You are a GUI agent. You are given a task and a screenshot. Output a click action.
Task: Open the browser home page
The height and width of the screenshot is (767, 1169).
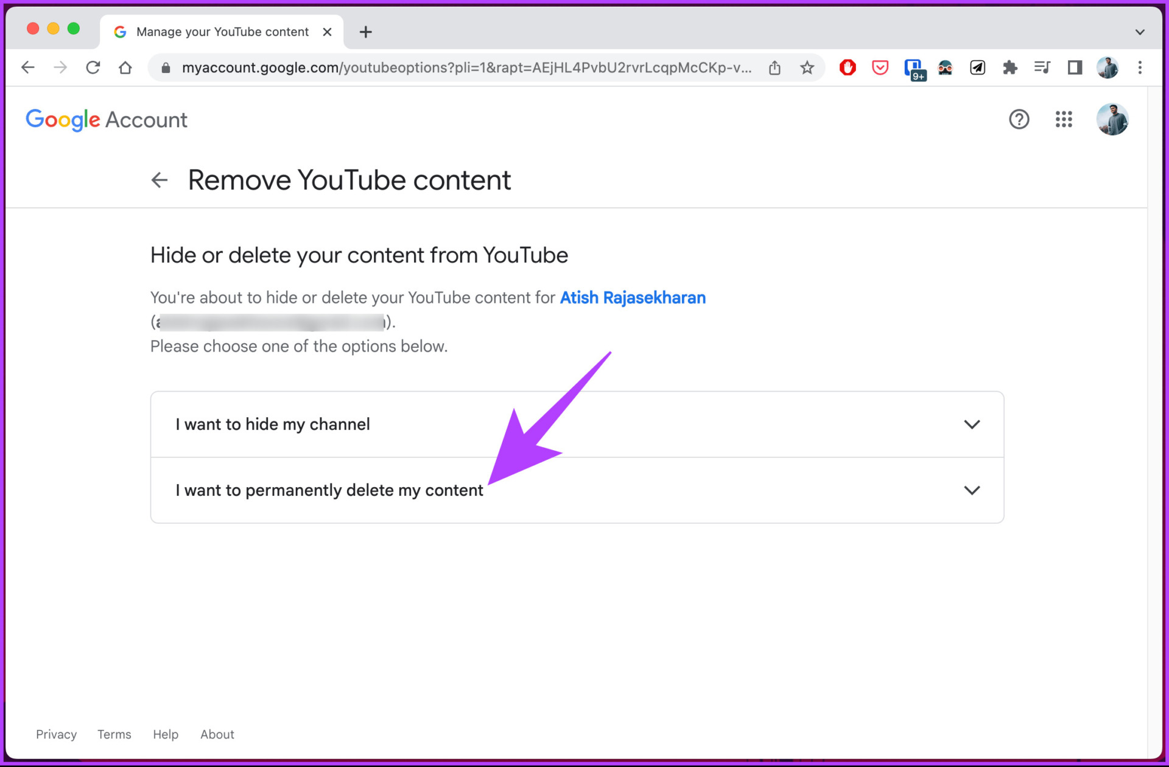point(125,68)
